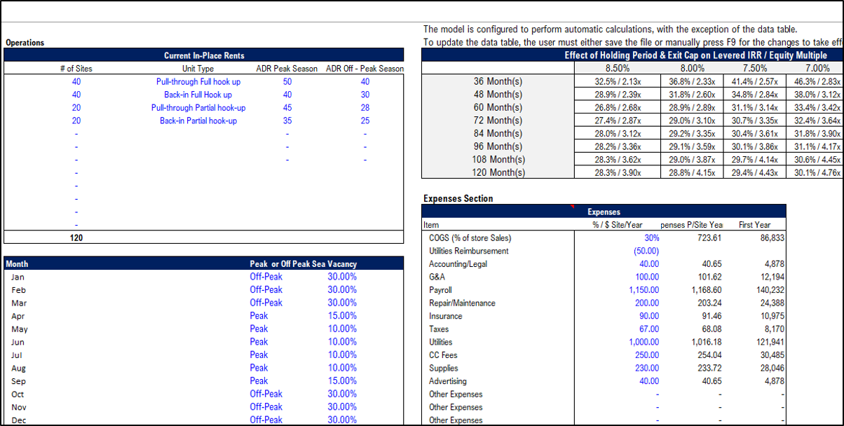844x426 pixels.
Task: Click the 30.00% vacancy for Dec
Action: click(x=342, y=420)
